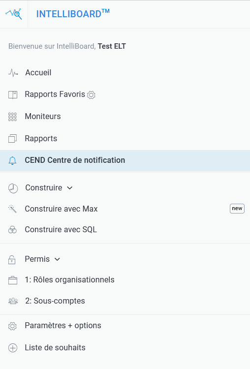The width and height of the screenshot is (250, 369).
Task: Open Paramètres + options
Action: [63, 326]
